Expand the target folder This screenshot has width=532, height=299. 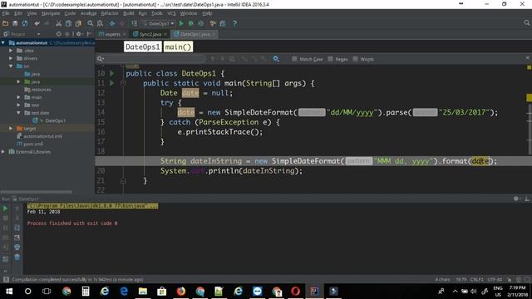[11, 129]
